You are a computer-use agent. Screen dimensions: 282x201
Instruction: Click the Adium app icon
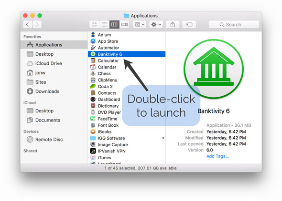[x=93, y=35]
